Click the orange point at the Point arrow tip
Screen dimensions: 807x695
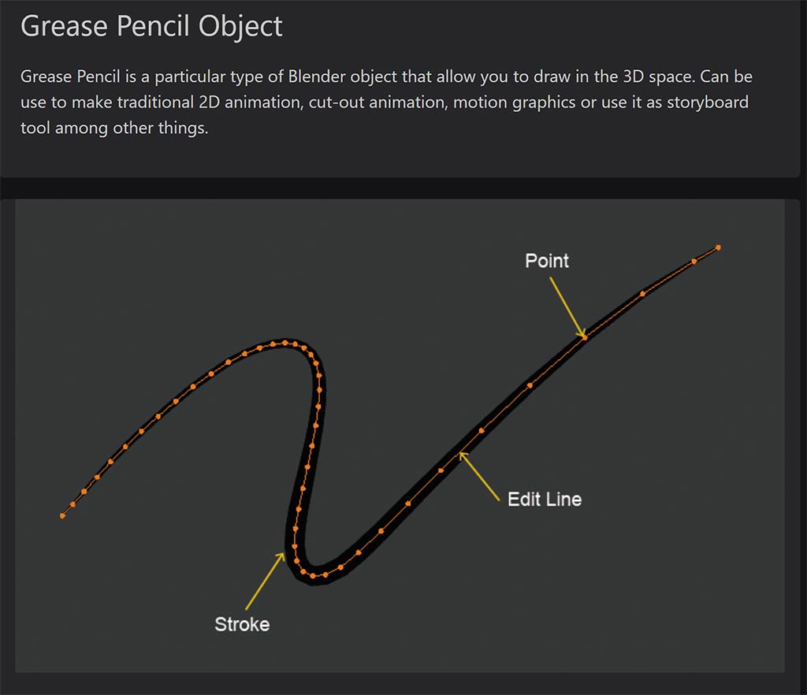[x=585, y=336]
